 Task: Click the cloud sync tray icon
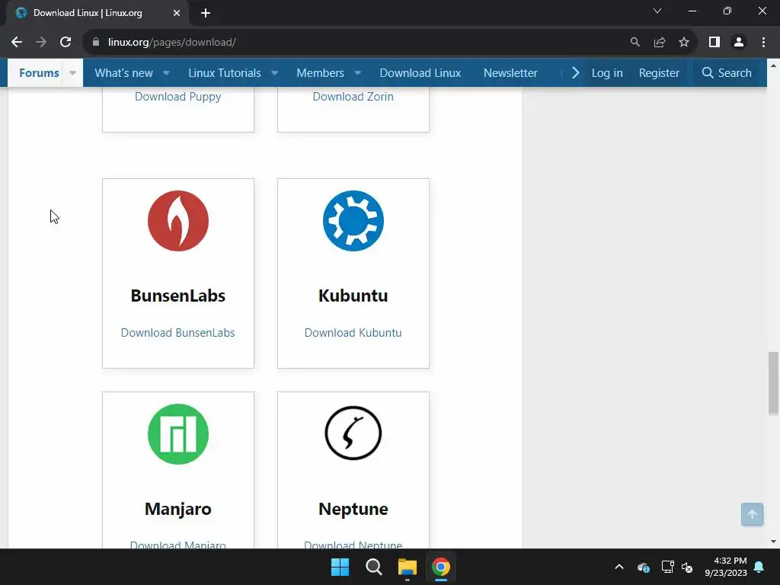click(644, 567)
